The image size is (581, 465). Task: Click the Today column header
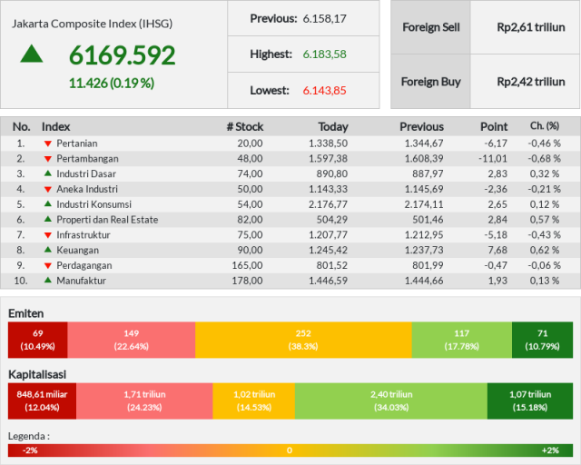pos(333,127)
